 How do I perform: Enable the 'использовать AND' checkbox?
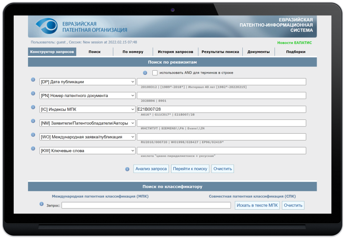tap(155, 73)
